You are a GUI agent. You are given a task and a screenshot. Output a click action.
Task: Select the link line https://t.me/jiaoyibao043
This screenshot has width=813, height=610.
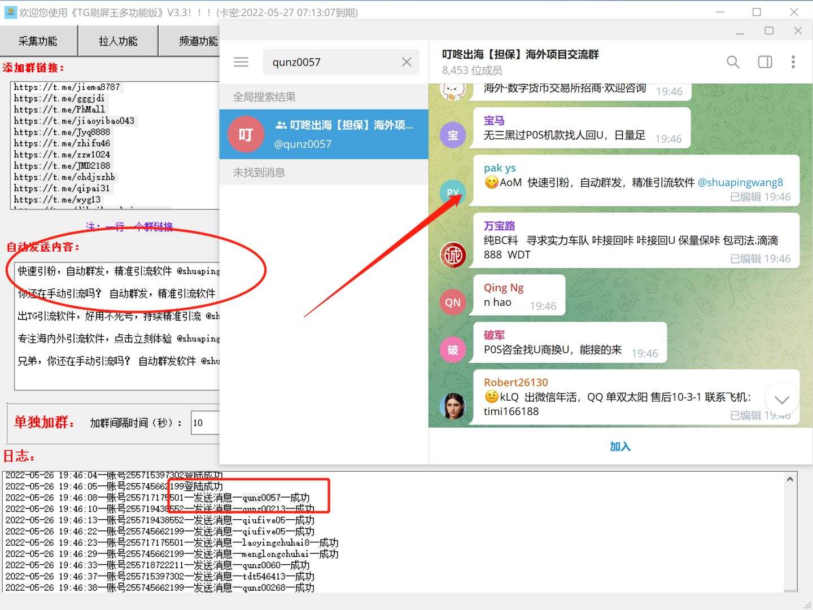74,121
